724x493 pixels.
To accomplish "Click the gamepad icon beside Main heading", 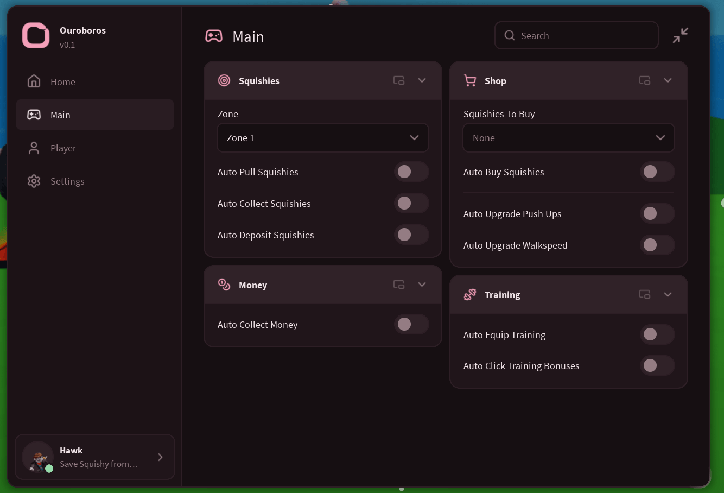I will pyautogui.click(x=214, y=36).
